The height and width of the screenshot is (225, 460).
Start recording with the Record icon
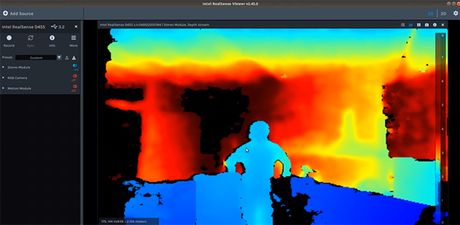9,38
